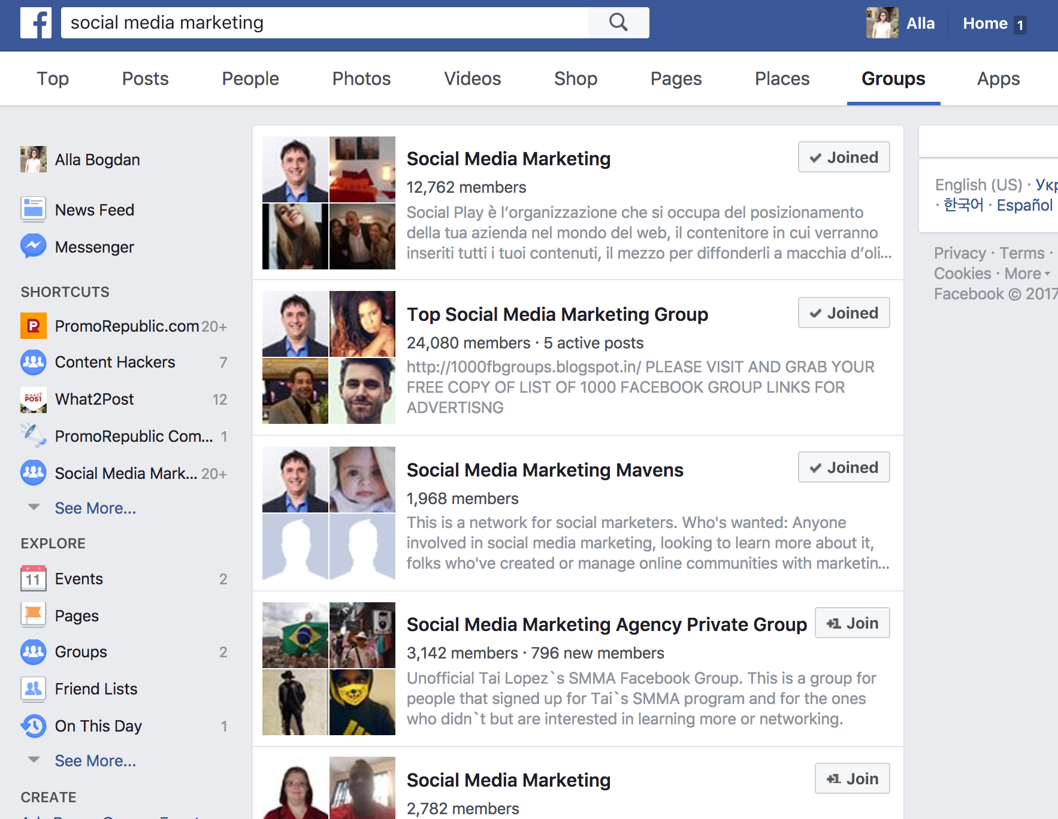Click '5 active posts' text
1058x819 pixels.
pyautogui.click(x=593, y=343)
